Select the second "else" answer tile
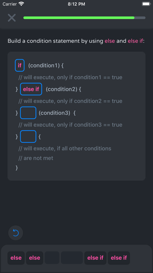The width and height of the screenshot is (153, 273). [x=35, y=258]
